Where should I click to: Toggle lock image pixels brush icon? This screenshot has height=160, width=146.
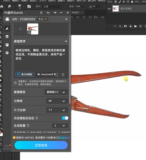(x=120, y=2)
